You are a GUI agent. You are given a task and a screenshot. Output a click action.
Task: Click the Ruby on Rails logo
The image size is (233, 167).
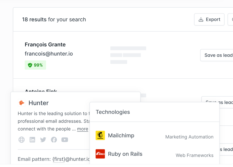pos(100,154)
